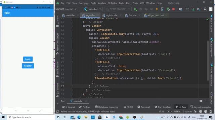This screenshot has width=215, height=120.
Task: Open Resource Manager side panel
Action: coord(57,44)
